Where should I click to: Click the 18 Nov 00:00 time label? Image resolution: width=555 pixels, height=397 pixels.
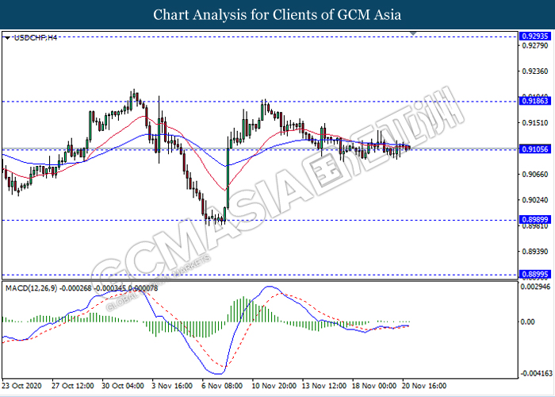tap(374, 385)
